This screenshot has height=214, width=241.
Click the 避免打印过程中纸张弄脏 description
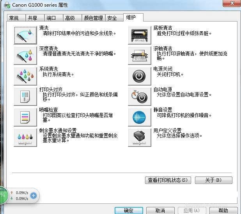click(x=184, y=33)
